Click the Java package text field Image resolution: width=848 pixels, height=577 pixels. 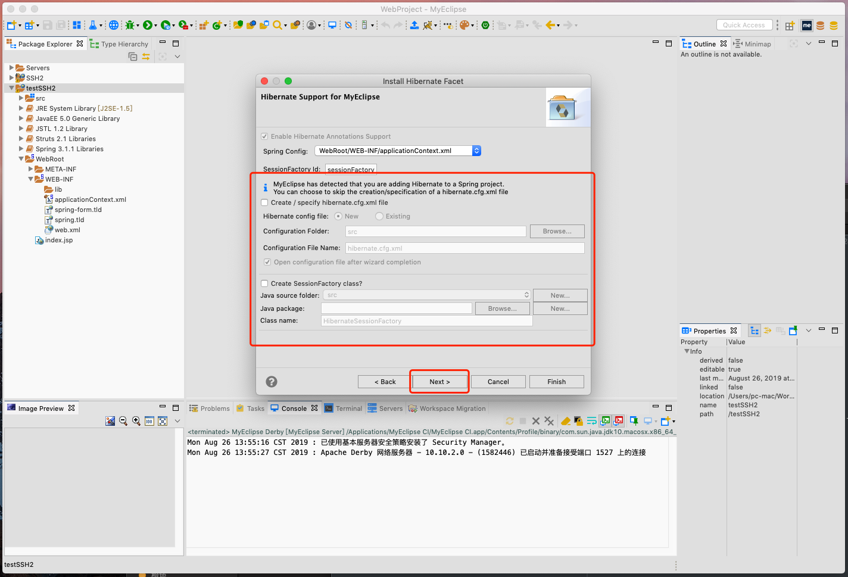pos(397,308)
